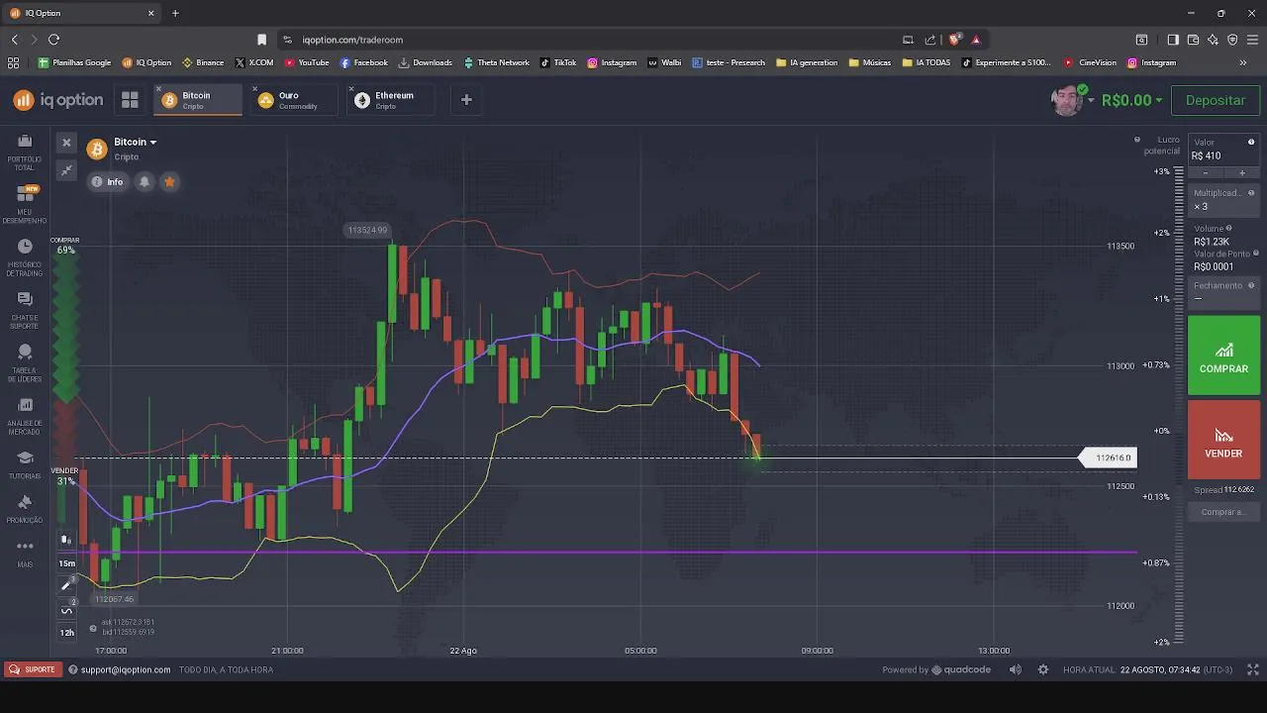Switch to the Ouro Commodity tab
Image resolution: width=1267 pixels, height=713 pixels.
(x=293, y=100)
